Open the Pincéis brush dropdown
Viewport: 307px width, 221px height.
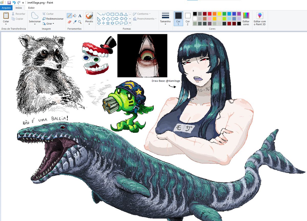(x=89, y=23)
